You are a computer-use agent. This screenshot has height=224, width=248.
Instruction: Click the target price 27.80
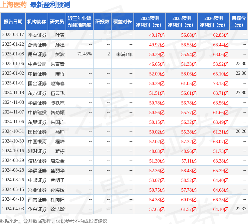tap(241, 93)
